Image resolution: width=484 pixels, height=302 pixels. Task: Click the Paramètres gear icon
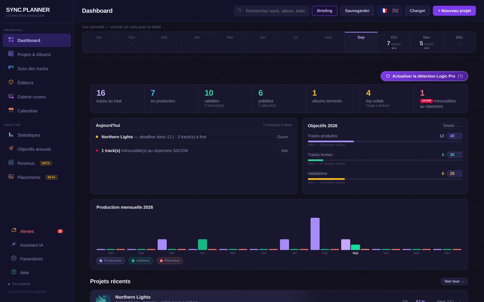click(x=14, y=258)
